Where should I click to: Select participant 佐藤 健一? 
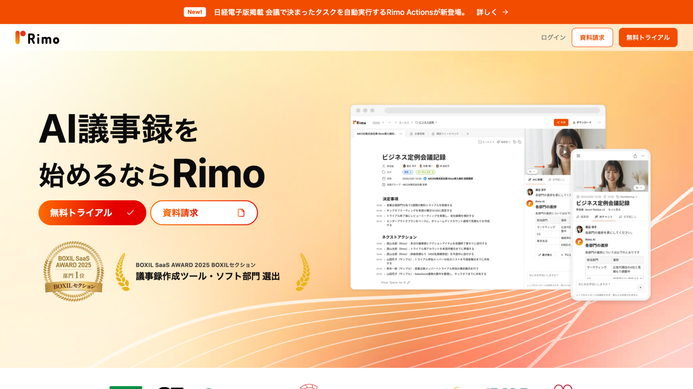[426, 166]
